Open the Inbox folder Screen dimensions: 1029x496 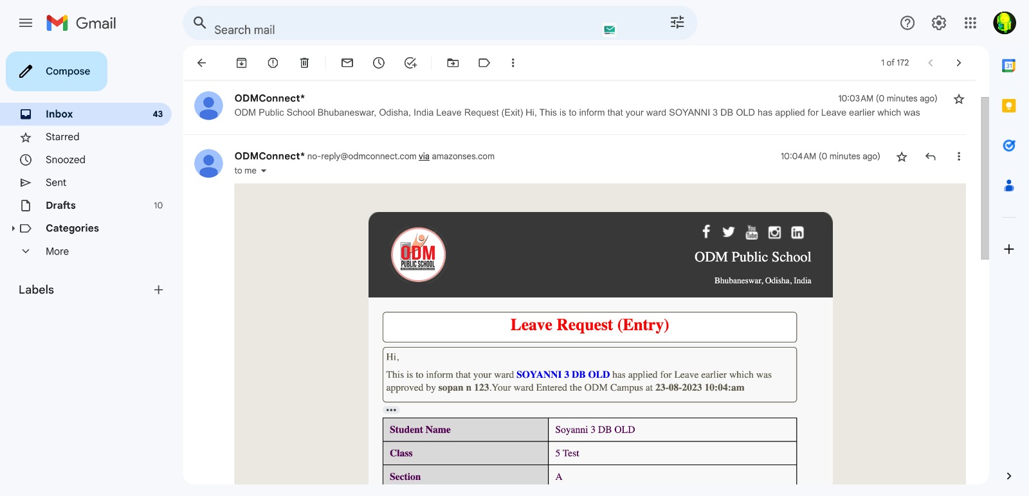(59, 114)
